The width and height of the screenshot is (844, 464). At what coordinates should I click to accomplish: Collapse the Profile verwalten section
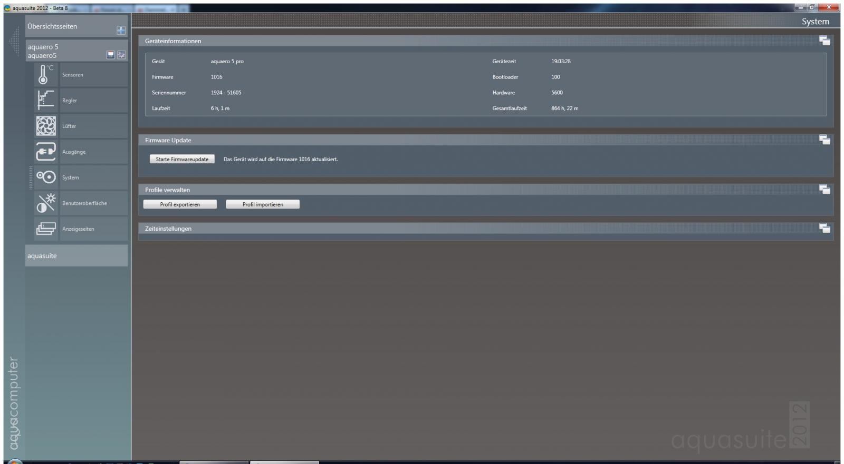(x=824, y=189)
